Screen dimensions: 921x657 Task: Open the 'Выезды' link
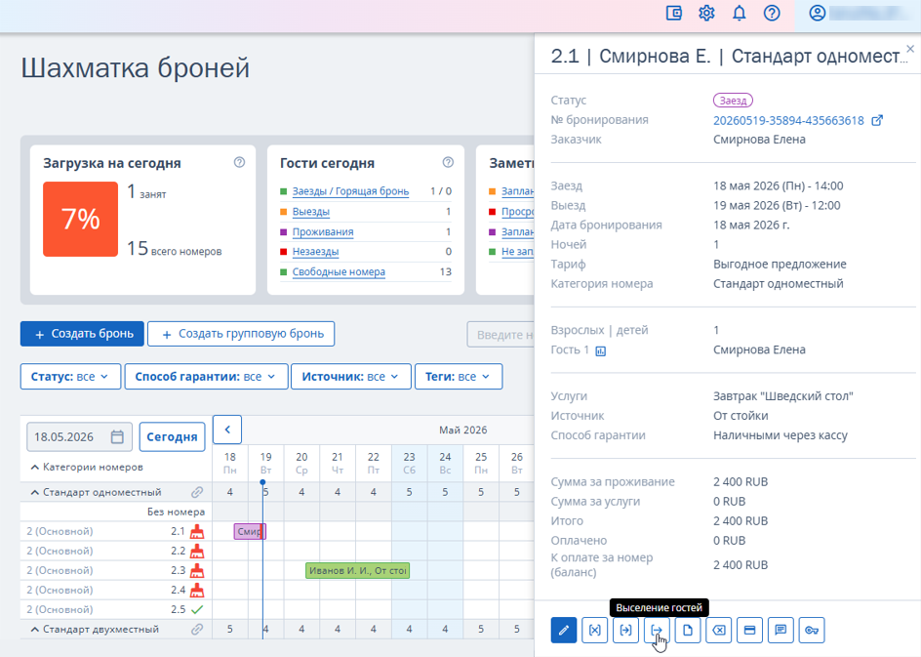(310, 211)
